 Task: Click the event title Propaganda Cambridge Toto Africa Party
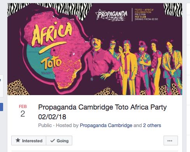pos(102,107)
